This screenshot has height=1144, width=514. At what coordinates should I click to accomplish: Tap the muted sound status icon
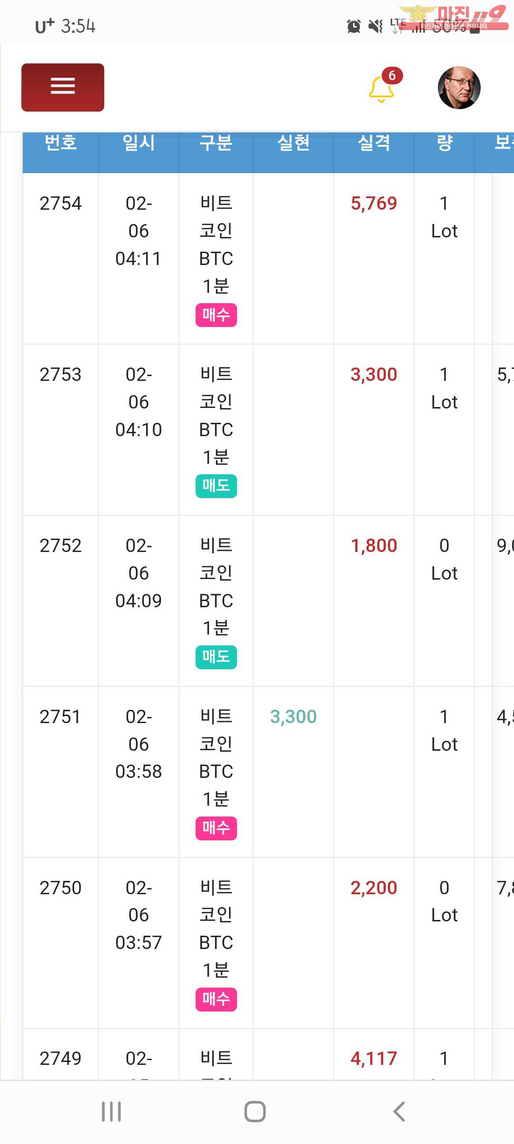click(376, 26)
